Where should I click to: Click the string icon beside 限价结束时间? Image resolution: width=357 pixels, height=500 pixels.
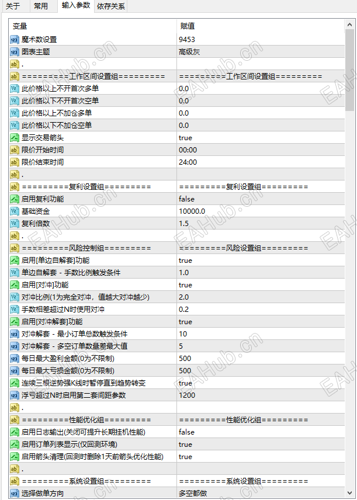(x=15, y=162)
